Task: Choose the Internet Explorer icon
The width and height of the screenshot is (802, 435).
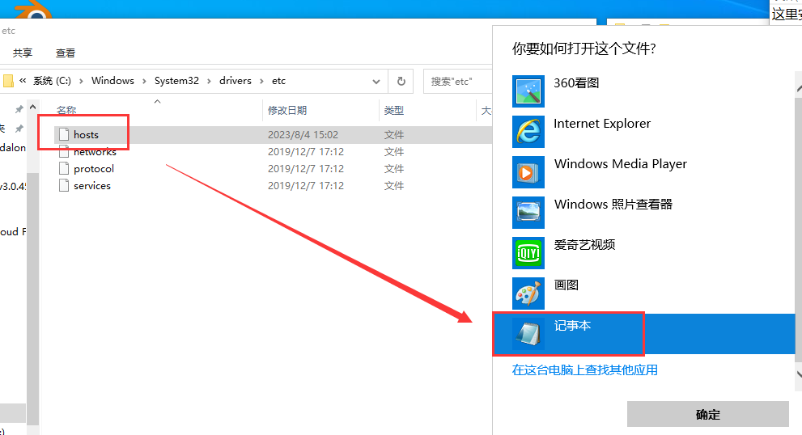Action: click(528, 131)
